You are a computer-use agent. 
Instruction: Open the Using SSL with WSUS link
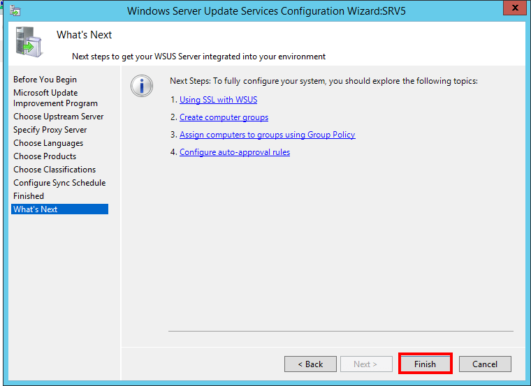218,100
